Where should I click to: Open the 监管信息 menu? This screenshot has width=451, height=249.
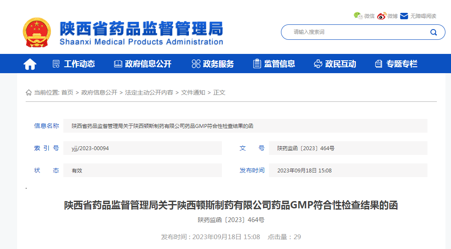tap(280, 64)
